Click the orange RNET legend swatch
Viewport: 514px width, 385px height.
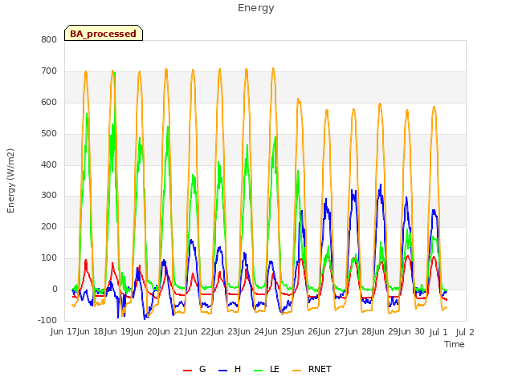[x=296, y=371]
